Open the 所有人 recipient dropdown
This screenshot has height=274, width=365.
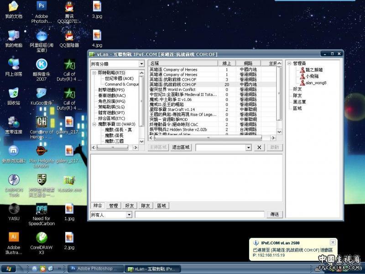point(129,215)
